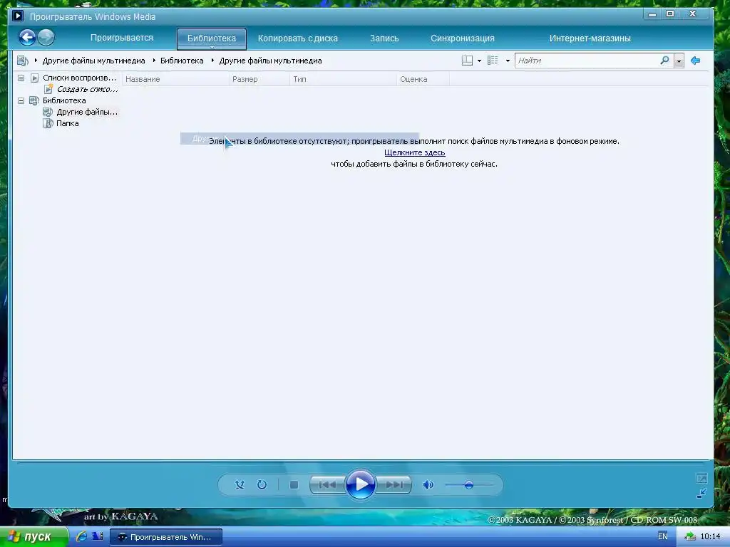Click first Другие файлы мультимедиа breadcrumb

tap(93, 61)
